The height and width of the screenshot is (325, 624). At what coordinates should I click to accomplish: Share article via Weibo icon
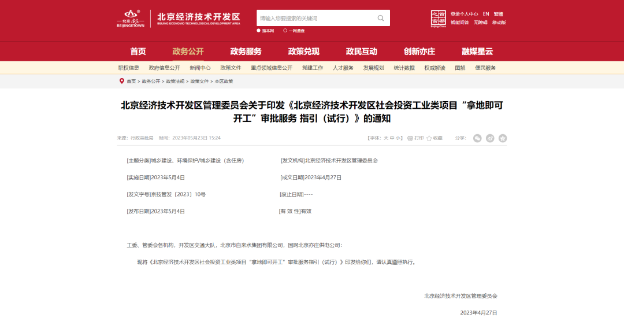pos(490,138)
